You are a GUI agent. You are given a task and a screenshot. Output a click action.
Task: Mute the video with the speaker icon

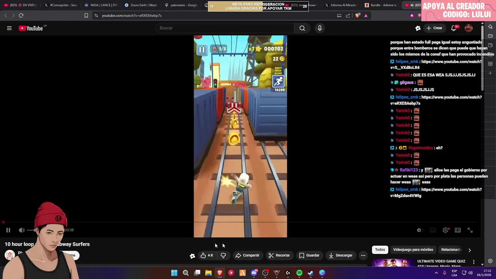coord(22,230)
